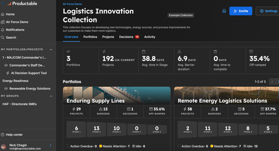Open the Settings button
The width and height of the screenshot is (279, 151).
(268, 11)
